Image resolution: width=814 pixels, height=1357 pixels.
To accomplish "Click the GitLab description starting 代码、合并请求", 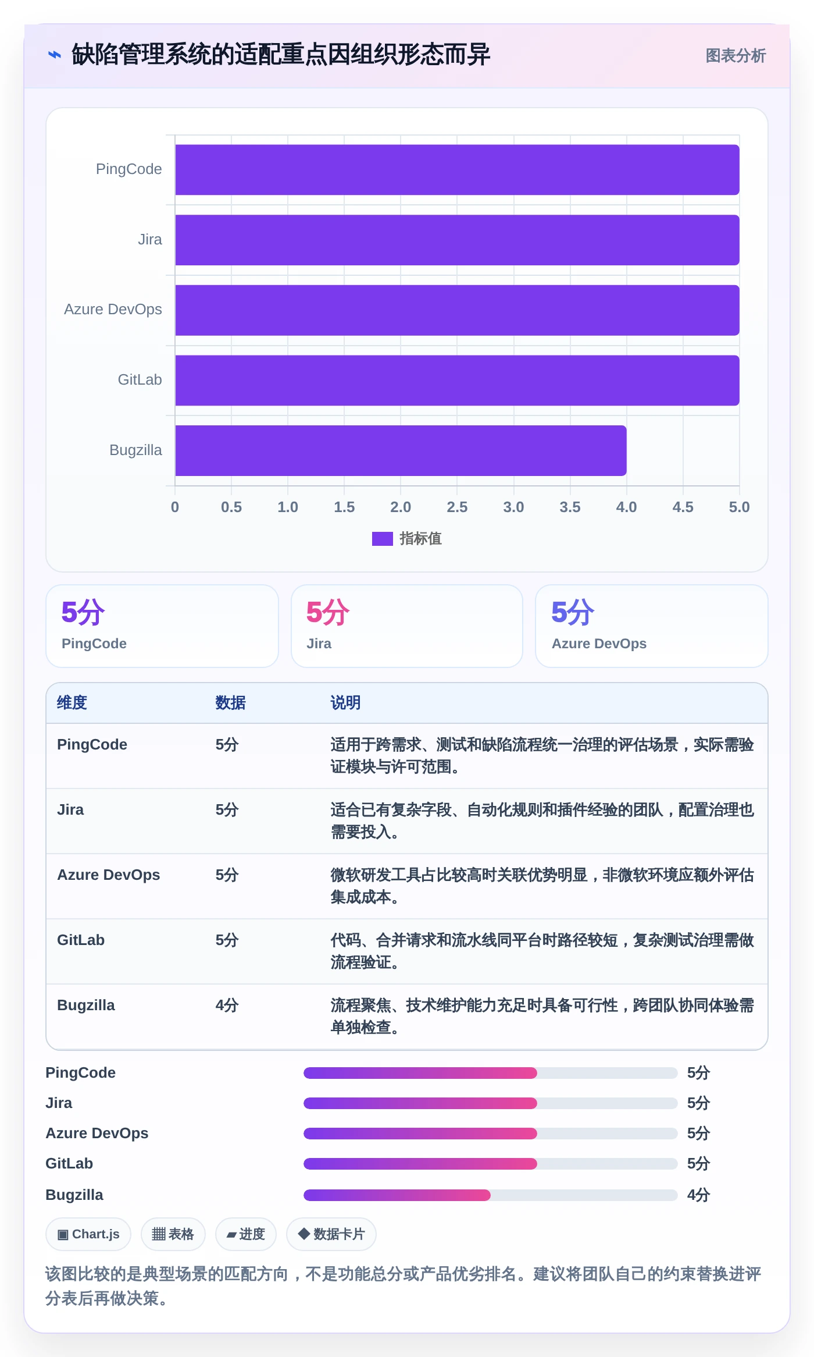I will (x=542, y=951).
